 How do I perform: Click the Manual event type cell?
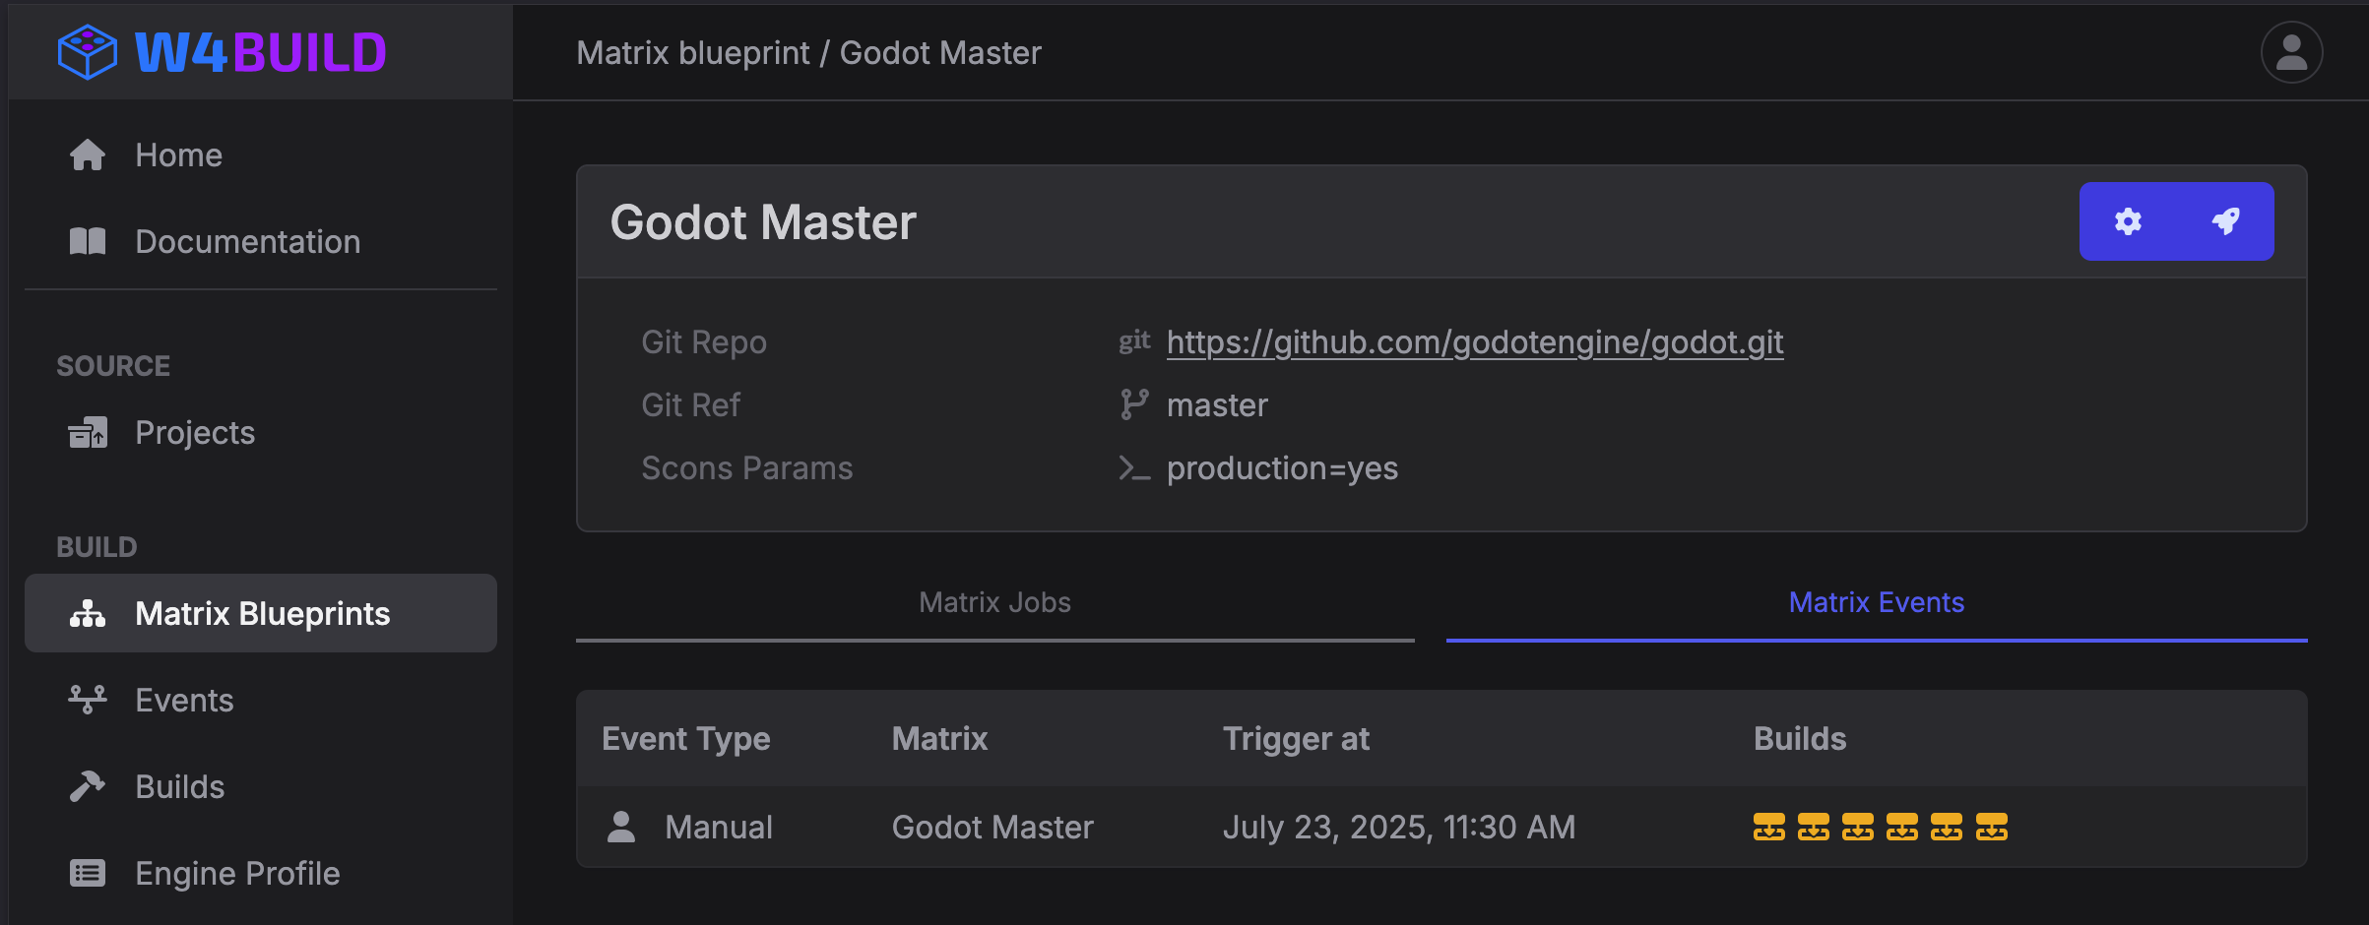coord(719,827)
